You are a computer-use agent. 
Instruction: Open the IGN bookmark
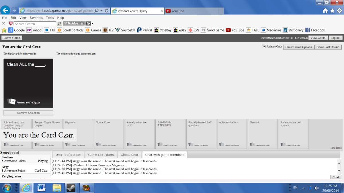[193, 30]
